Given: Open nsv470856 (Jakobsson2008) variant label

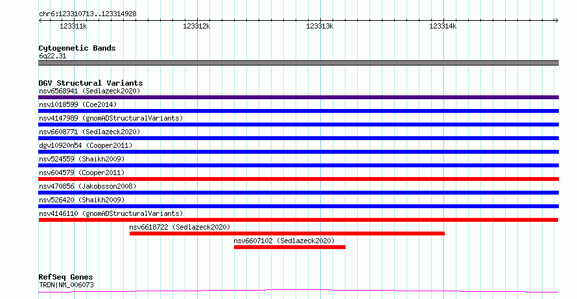Looking at the screenshot, I should click(88, 186).
